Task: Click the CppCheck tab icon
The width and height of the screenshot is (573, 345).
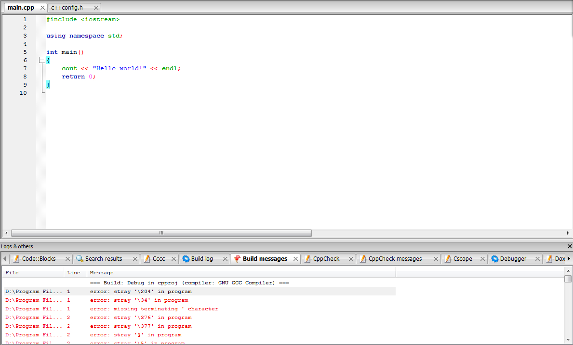Action: (x=307, y=259)
